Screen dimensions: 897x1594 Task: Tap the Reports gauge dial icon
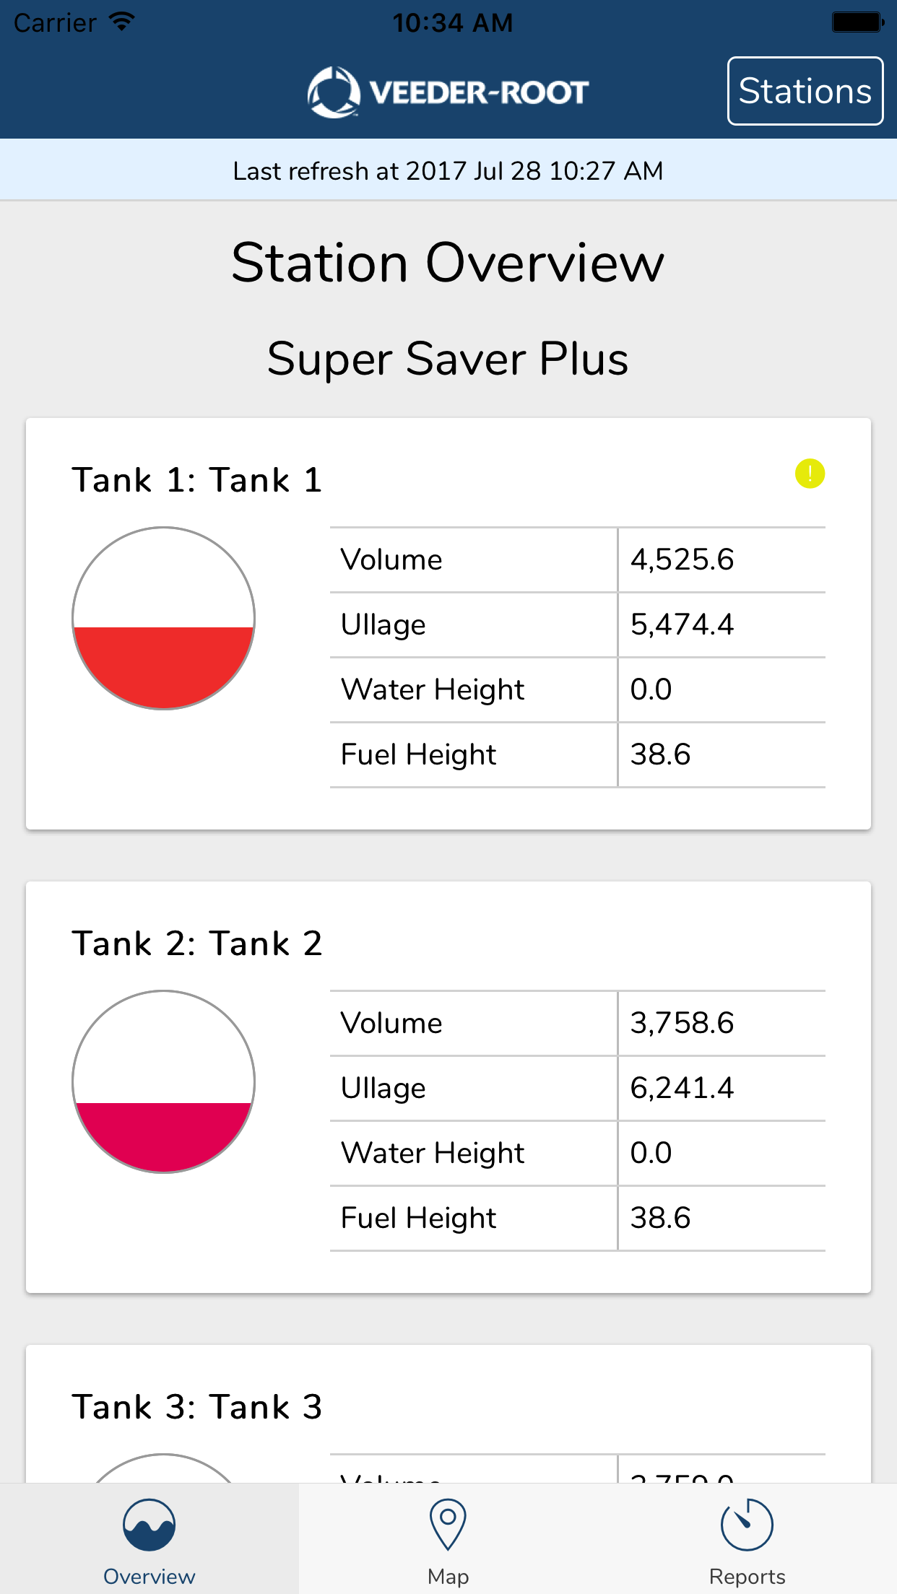[747, 1525]
